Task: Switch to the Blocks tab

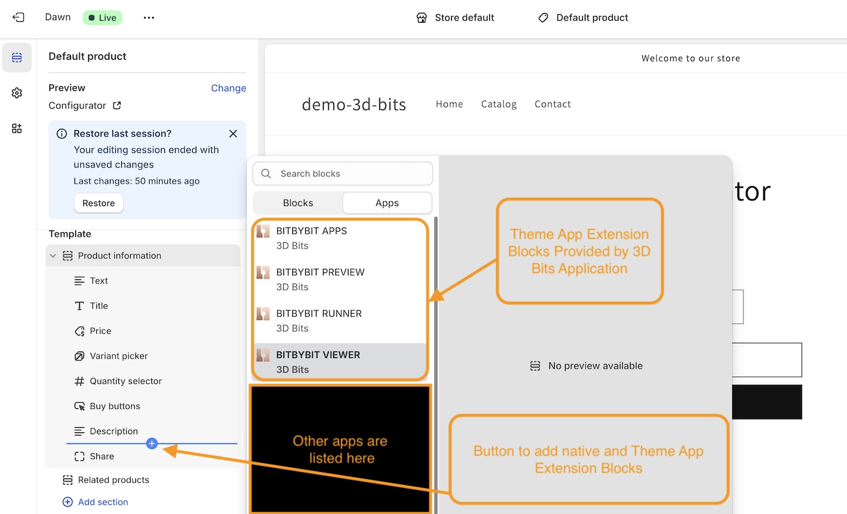Action: click(298, 203)
